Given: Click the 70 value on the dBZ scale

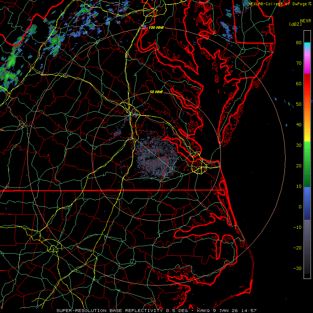Looking at the screenshot, I should (x=299, y=63).
